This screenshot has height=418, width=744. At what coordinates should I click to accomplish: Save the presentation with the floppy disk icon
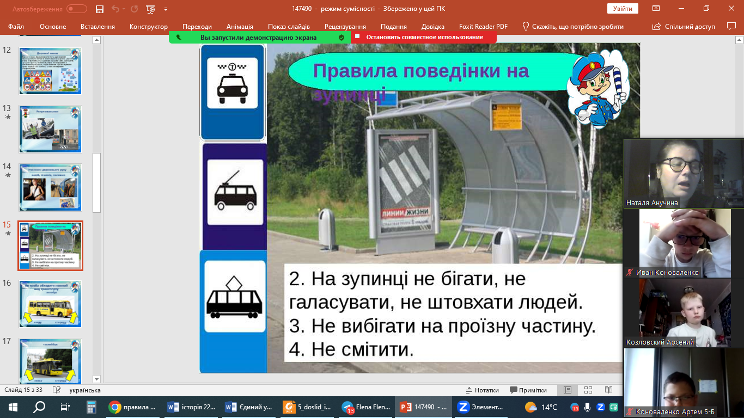coord(99,9)
